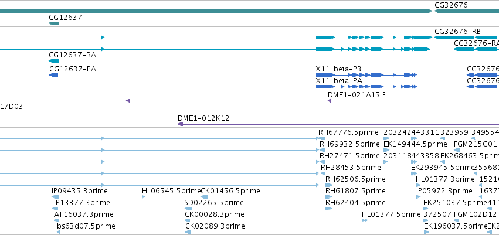This screenshot has height=235, width=499.
Task: Select the CG32676 gene label at top
Action: click(451, 5)
